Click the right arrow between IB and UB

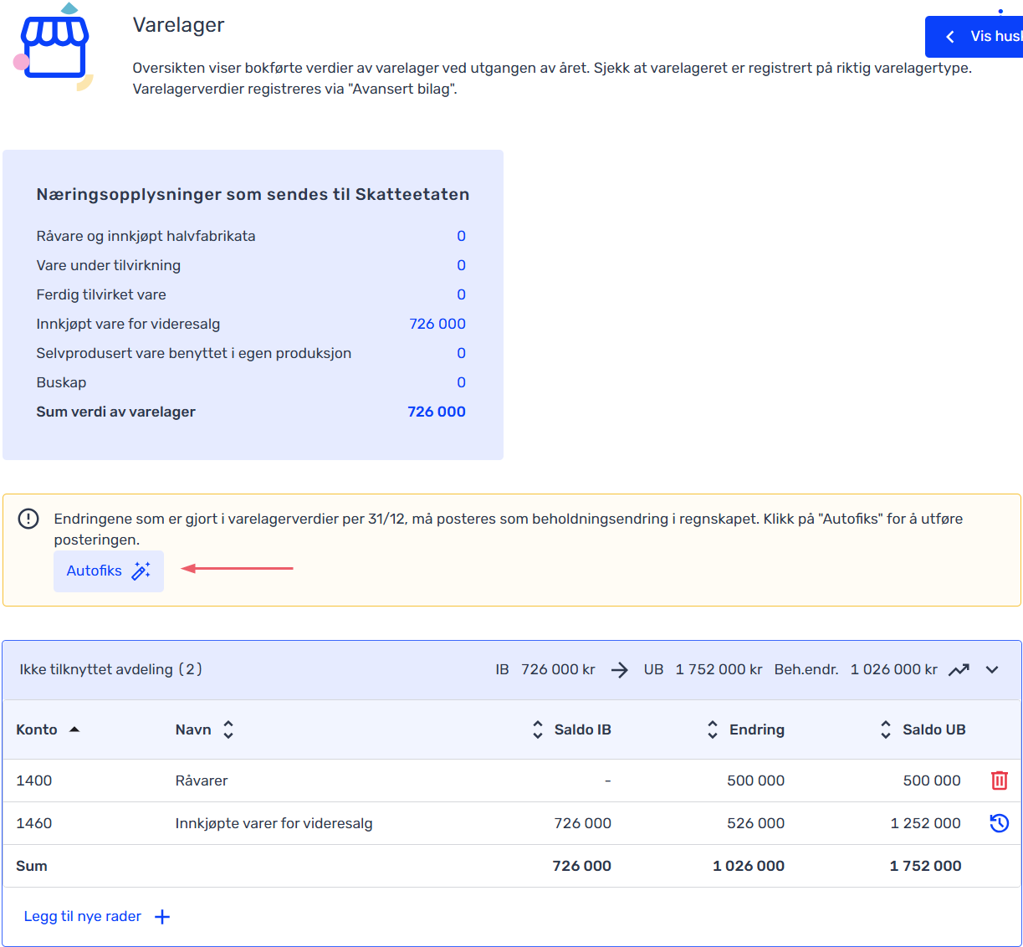619,670
